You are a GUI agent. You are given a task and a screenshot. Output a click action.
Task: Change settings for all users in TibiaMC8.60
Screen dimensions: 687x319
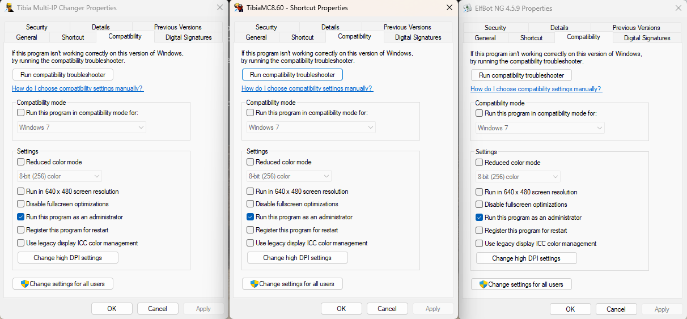click(x=292, y=284)
